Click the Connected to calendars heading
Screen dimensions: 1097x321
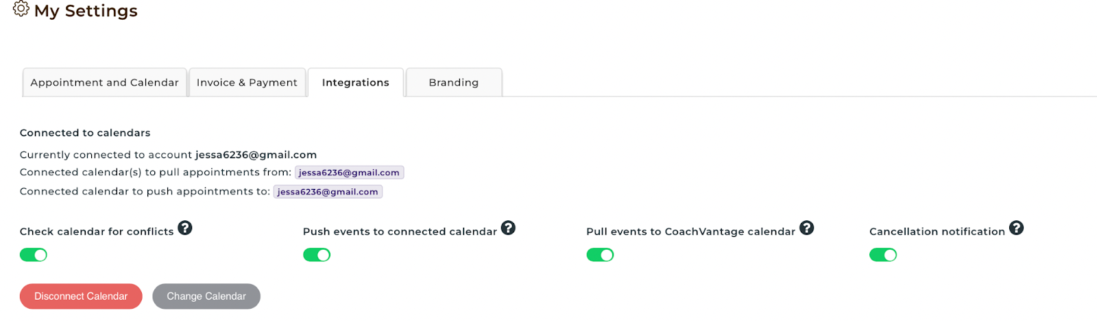[x=85, y=133]
